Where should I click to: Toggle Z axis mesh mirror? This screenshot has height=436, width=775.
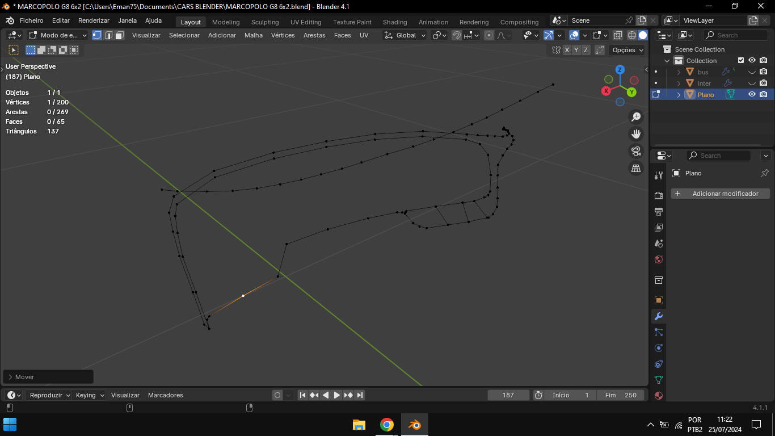point(586,50)
